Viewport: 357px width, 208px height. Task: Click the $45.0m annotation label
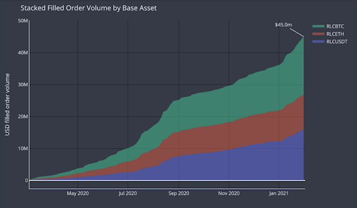click(283, 25)
